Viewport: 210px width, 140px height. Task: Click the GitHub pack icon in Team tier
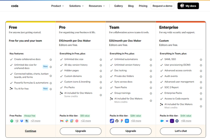117,121
